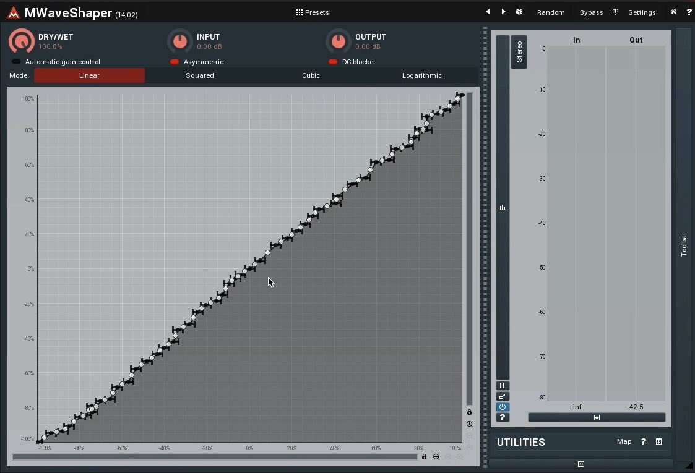The image size is (695, 473).
Task: Click the MWaveShaper title text
Action: coord(68,13)
